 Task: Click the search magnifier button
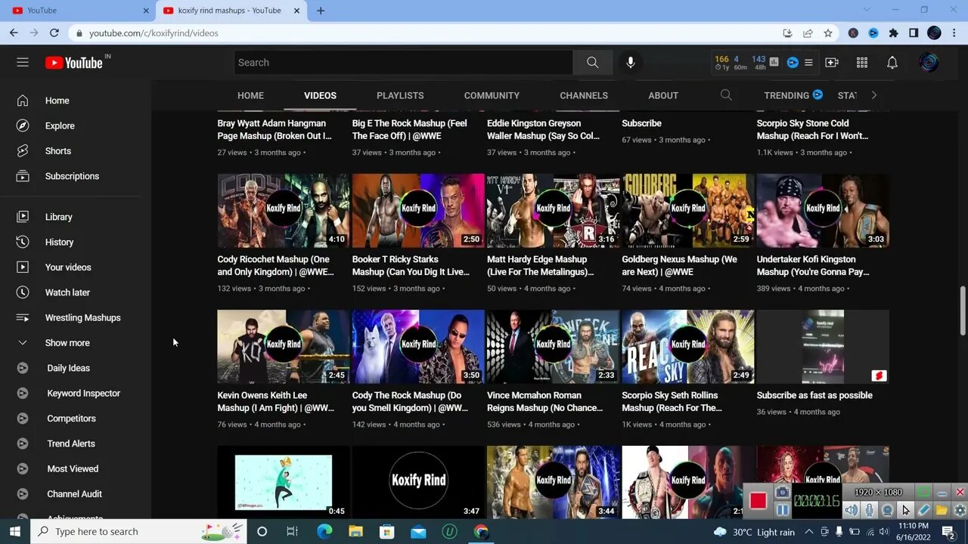click(592, 63)
